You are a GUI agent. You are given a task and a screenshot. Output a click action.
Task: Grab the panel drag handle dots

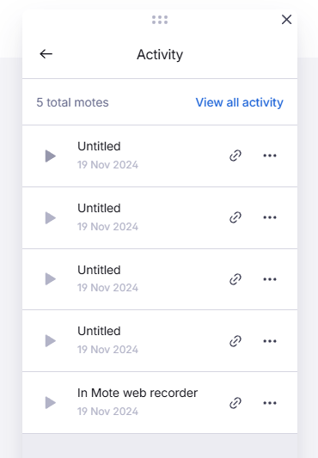coord(160,20)
